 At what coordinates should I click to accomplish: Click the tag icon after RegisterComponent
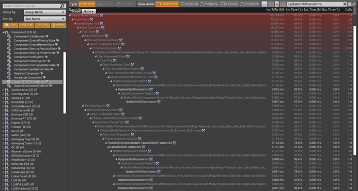point(42,73)
